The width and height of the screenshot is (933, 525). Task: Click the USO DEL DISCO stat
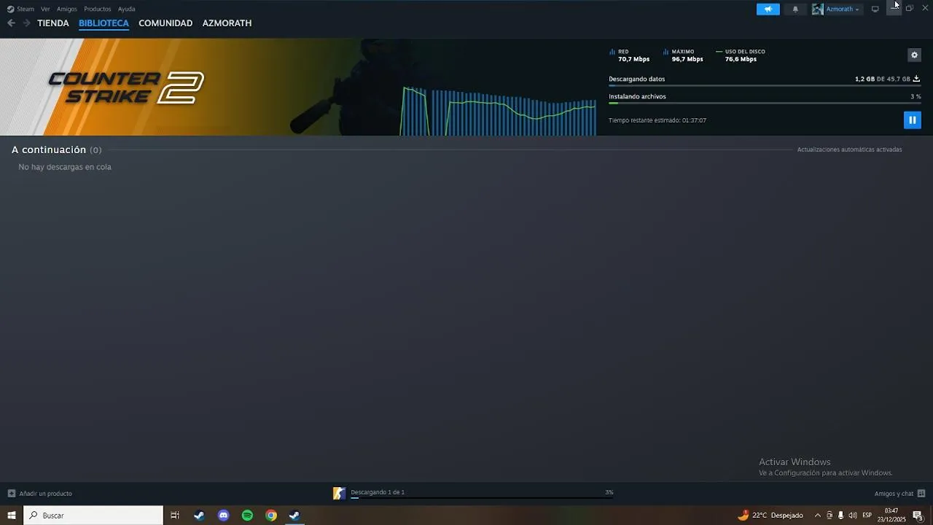[741, 55]
